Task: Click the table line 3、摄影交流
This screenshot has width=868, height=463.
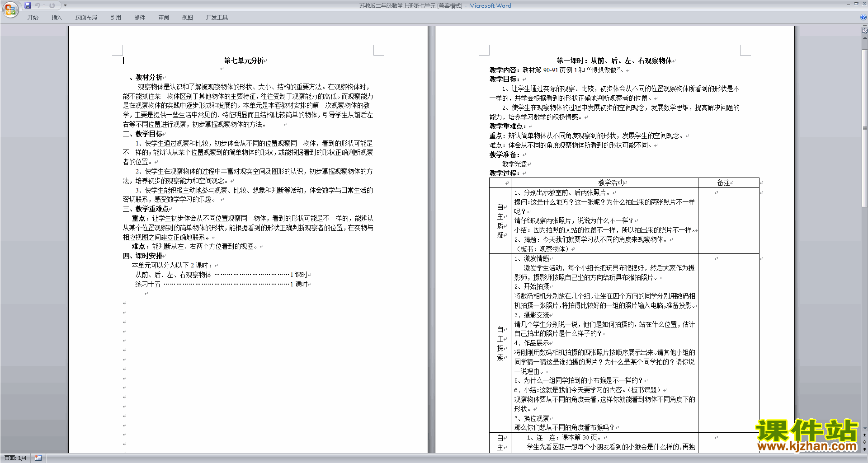Action: 532,315
